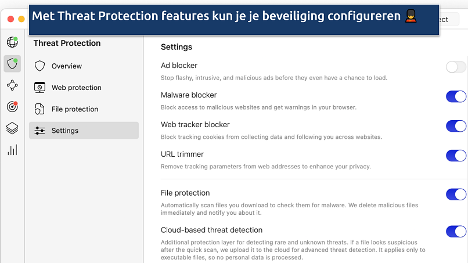Screen dimensions: 468x263
Task: Click the monitor icon beside Web protection
Action: click(39, 88)
